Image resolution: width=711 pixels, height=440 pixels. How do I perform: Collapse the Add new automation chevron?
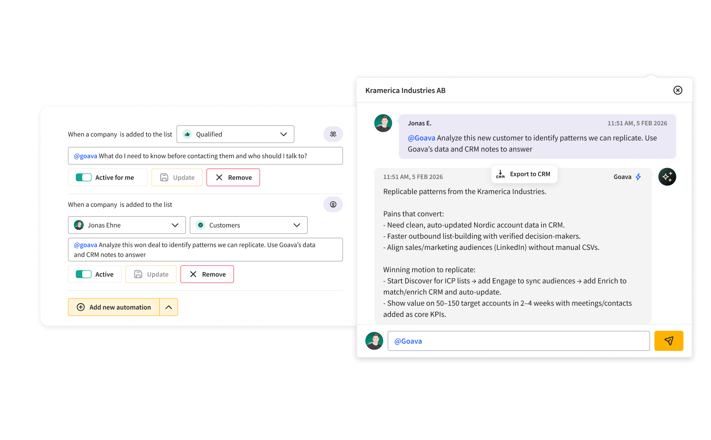coord(169,307)
